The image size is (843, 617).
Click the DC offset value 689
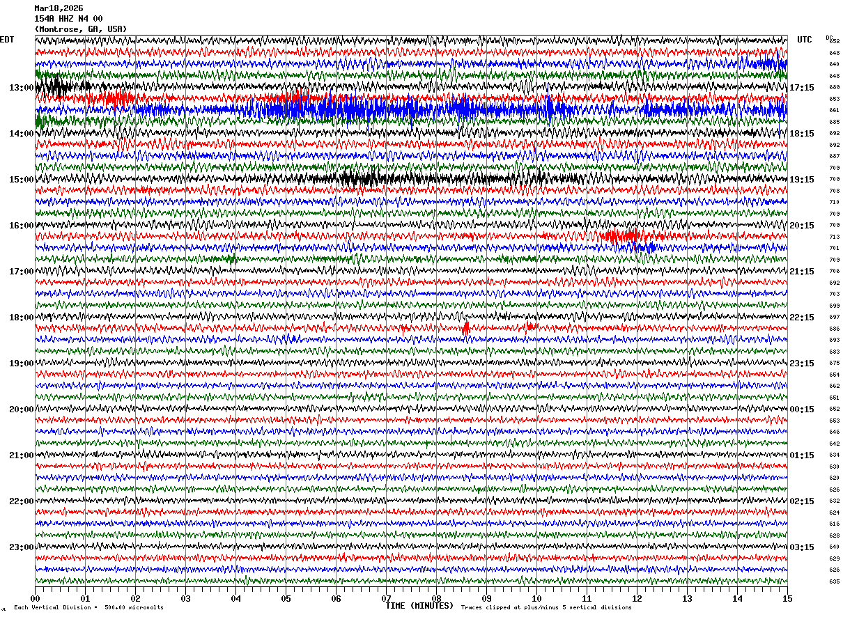pos(834,88)
